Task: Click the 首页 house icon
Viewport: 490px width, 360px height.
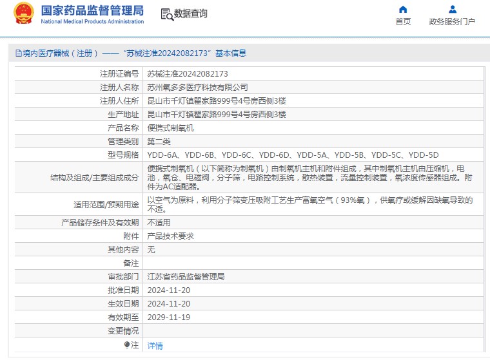Action: [x=403, y=10]
